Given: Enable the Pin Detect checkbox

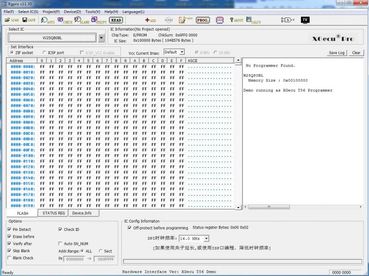Looking at the screenshot, I should pos(19,229).
